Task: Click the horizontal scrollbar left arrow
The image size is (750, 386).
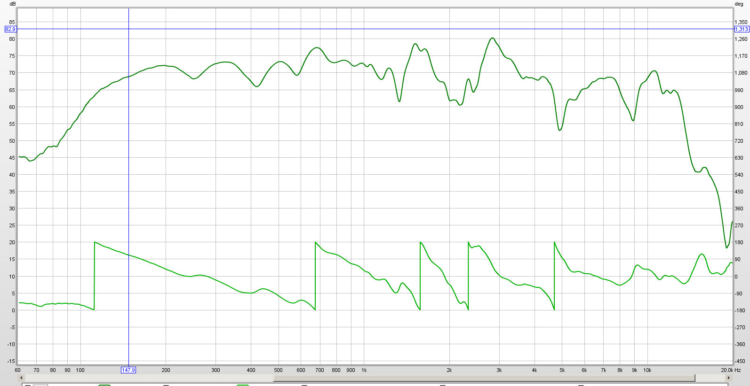Action: [x=21, y=378]
